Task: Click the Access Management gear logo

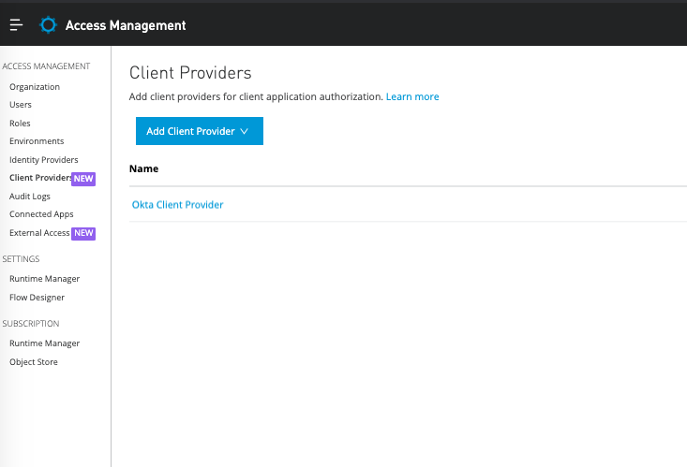Action: click(x=48, y=25)
